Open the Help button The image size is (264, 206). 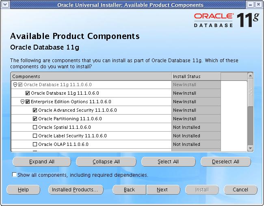pos(23,190)
